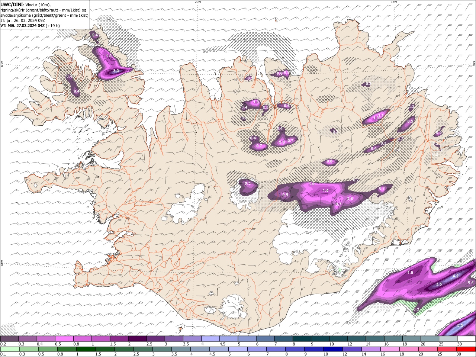Viewport: 476px width, 357px height.
Task: Click the 4.2 value in the offshore band
Action: 455,276
